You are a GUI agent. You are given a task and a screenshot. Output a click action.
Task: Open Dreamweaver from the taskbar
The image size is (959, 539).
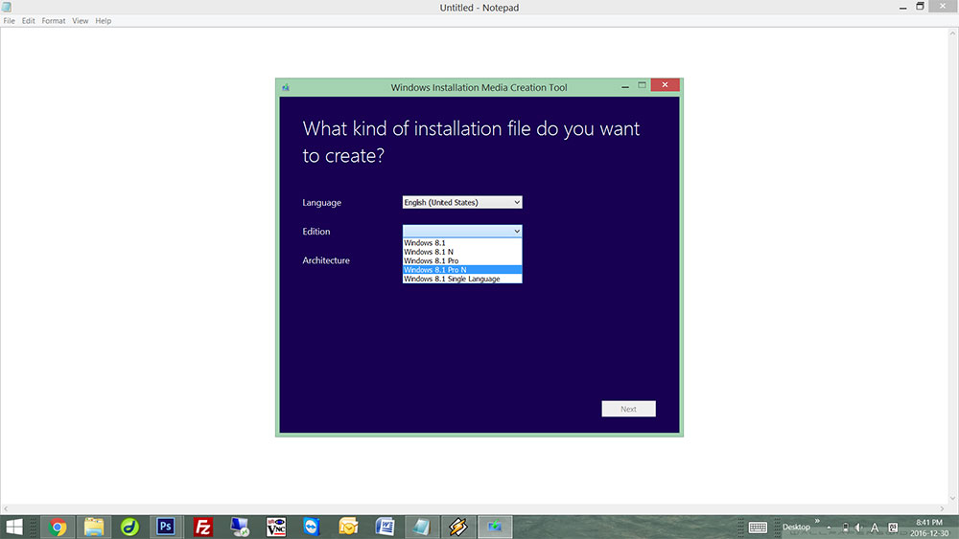(129, 527)
